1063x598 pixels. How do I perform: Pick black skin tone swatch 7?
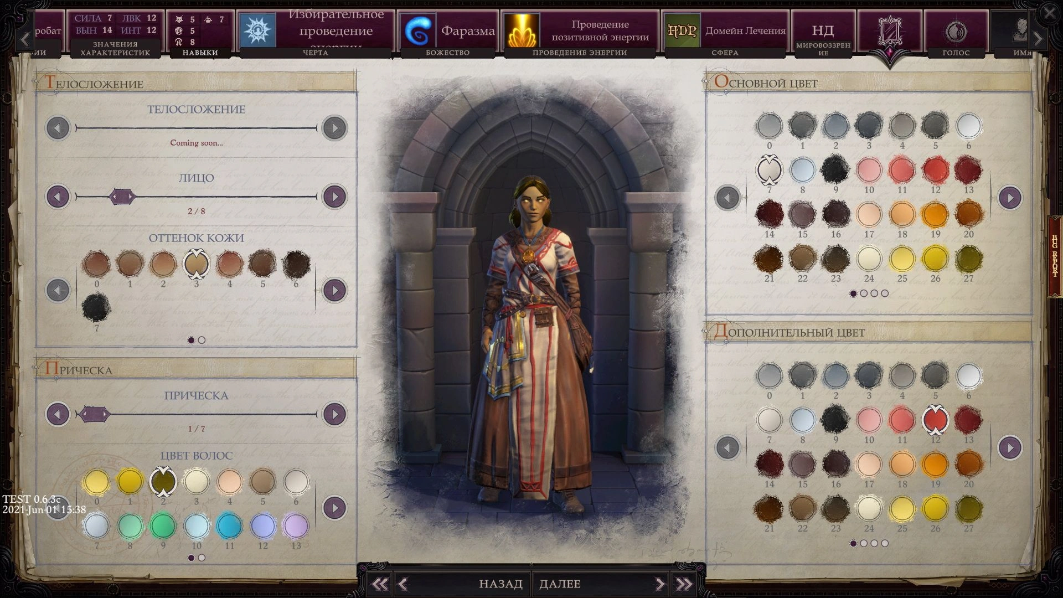(x=96, y=308)
